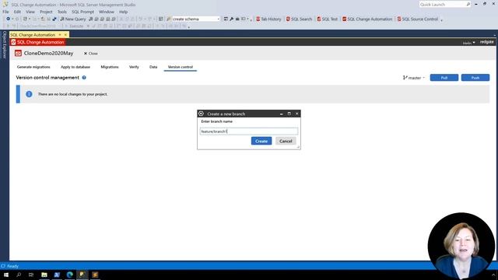Viewport: 498px width, 280px height.
Task: Click the branch name input field
Action: [x=249, y=131]
